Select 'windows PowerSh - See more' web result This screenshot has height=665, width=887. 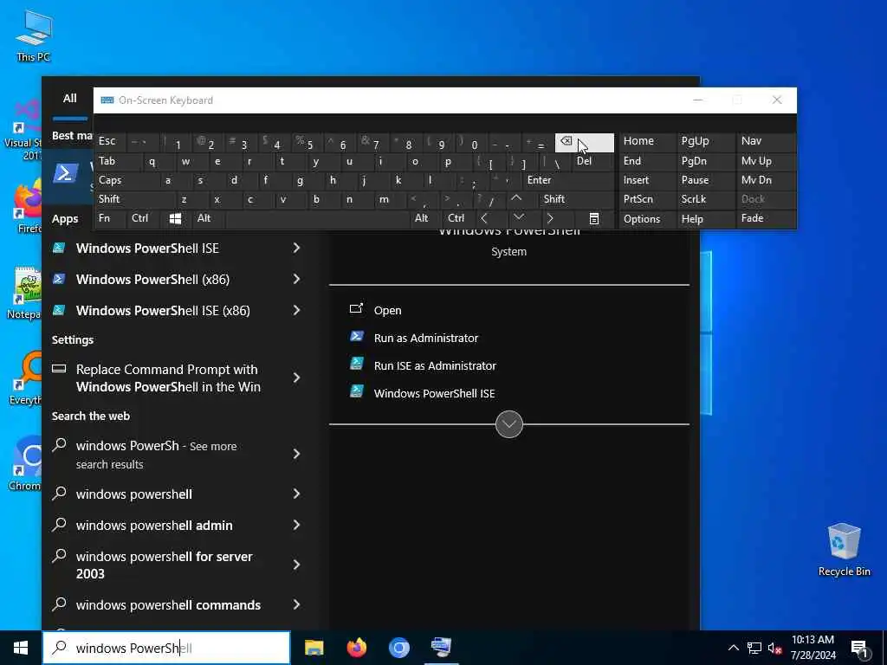pyautogui.click(x=156, y=455)
